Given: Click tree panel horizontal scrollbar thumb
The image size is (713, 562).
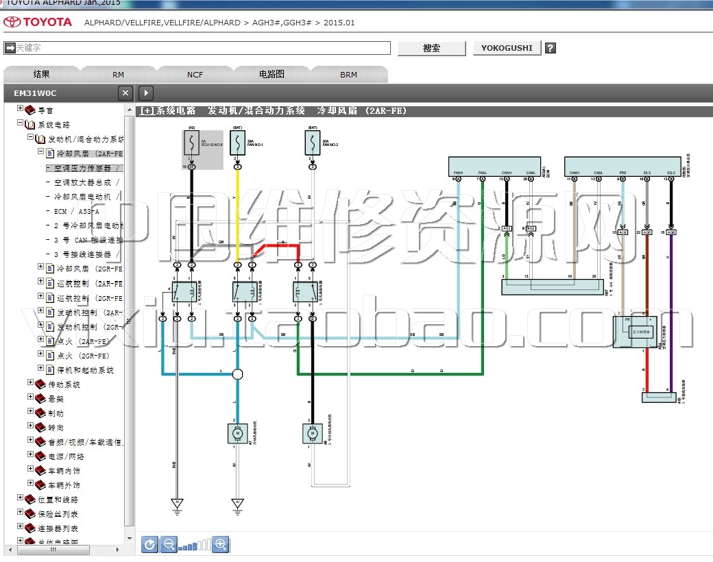Looking at the screenshot, I should (53, 550).
